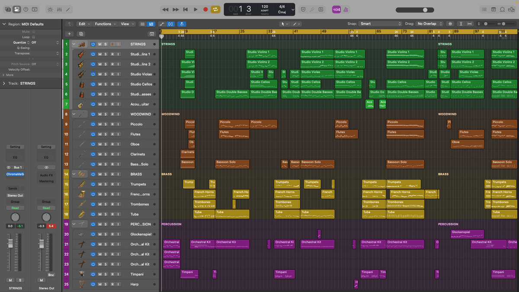Click the STRINGS channel strip volume fader

[x=10, y=244]
